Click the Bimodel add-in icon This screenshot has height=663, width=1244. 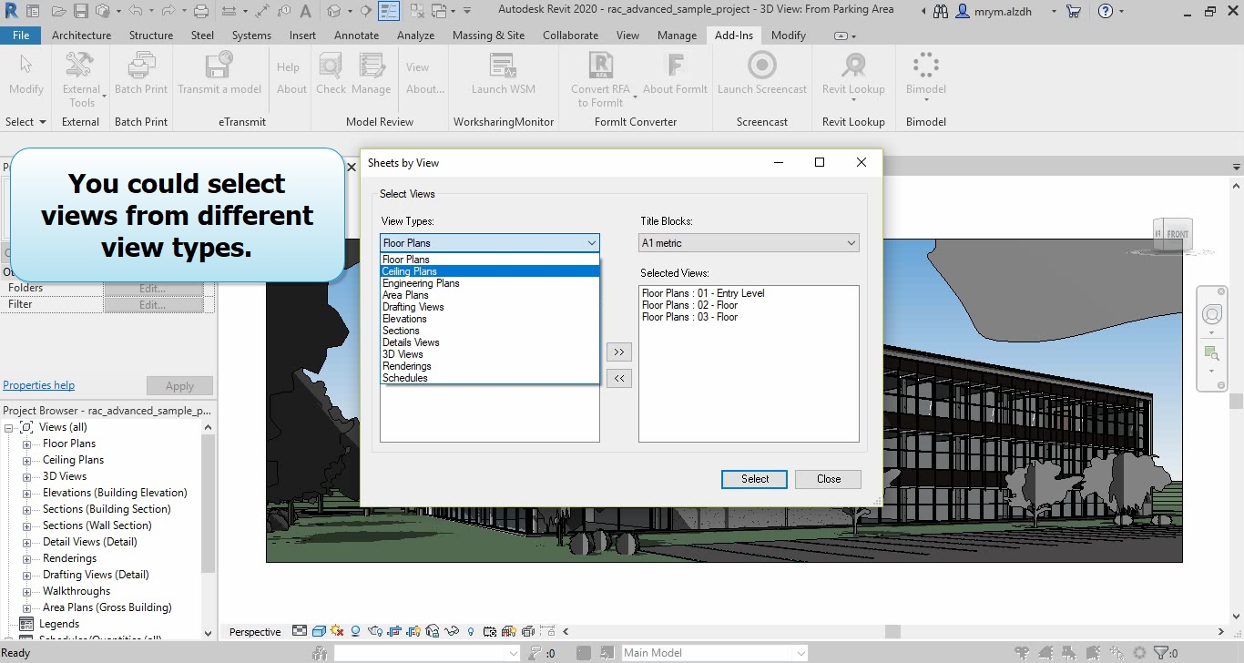click(925, 66)
